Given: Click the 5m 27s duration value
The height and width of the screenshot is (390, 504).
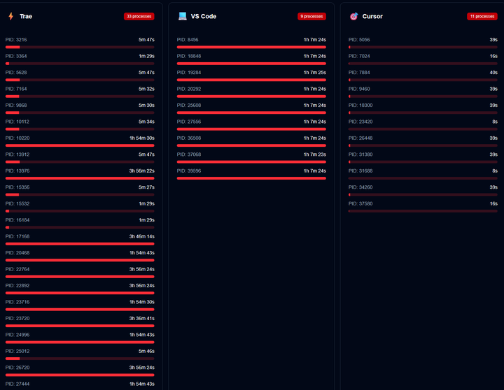Looking at the screenshot, I should [x=146, y=187].
